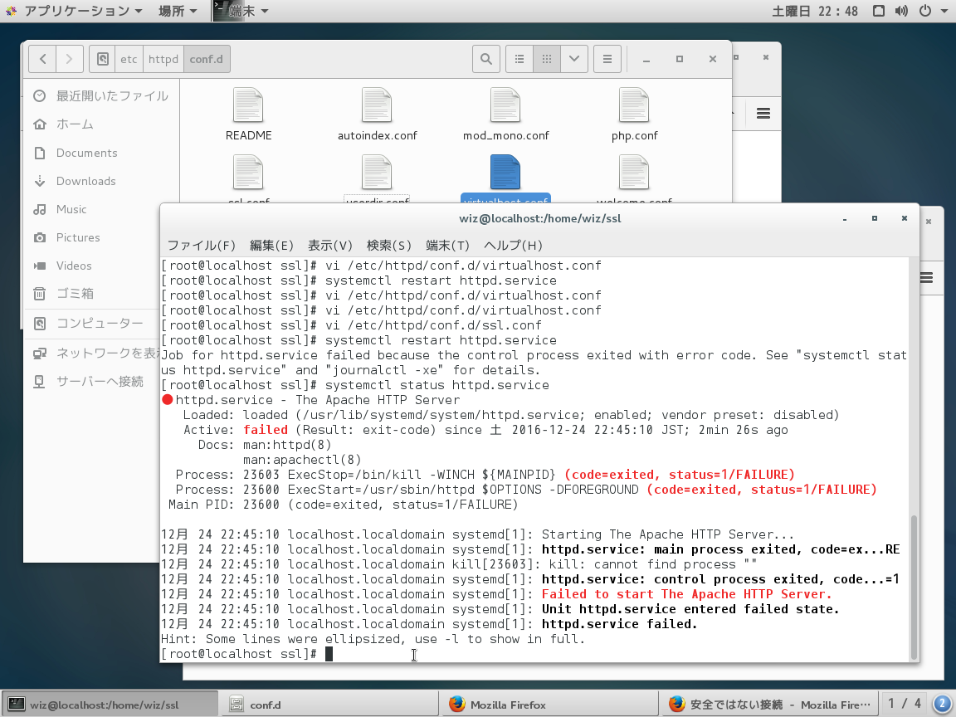Go to Home in sidebar

[101, 124]
